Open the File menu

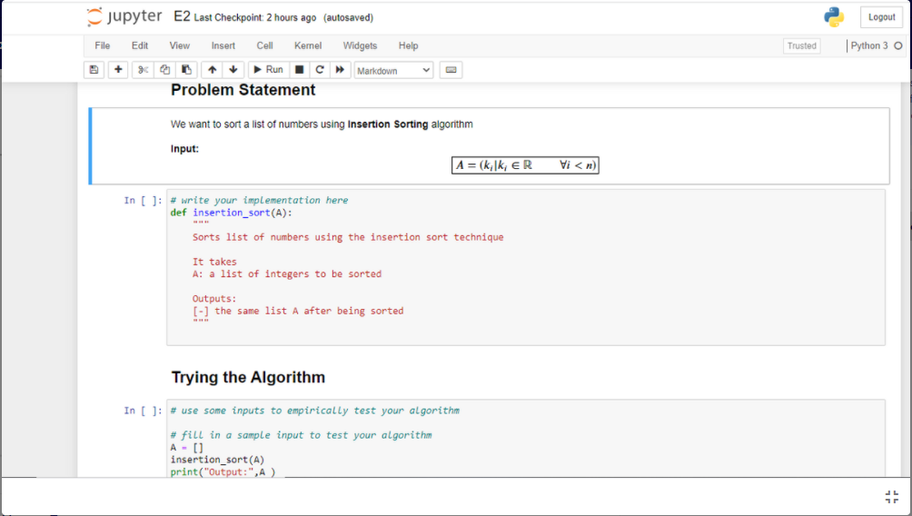point(103,45)
